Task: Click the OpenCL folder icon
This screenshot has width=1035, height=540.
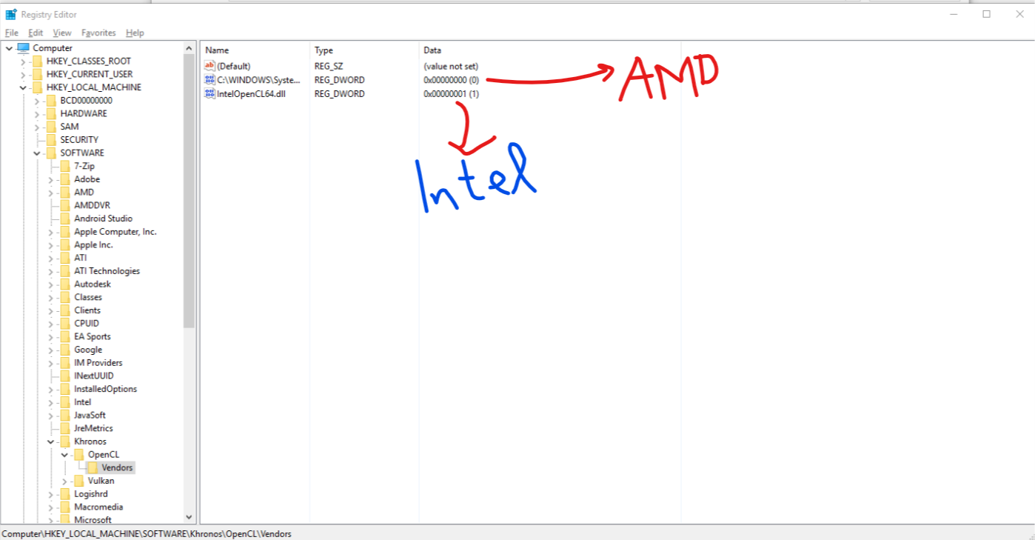Action: click(x=79, y=454)
